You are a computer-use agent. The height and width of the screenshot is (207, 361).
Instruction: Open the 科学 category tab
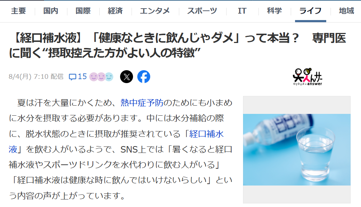(x=274, y=11)
